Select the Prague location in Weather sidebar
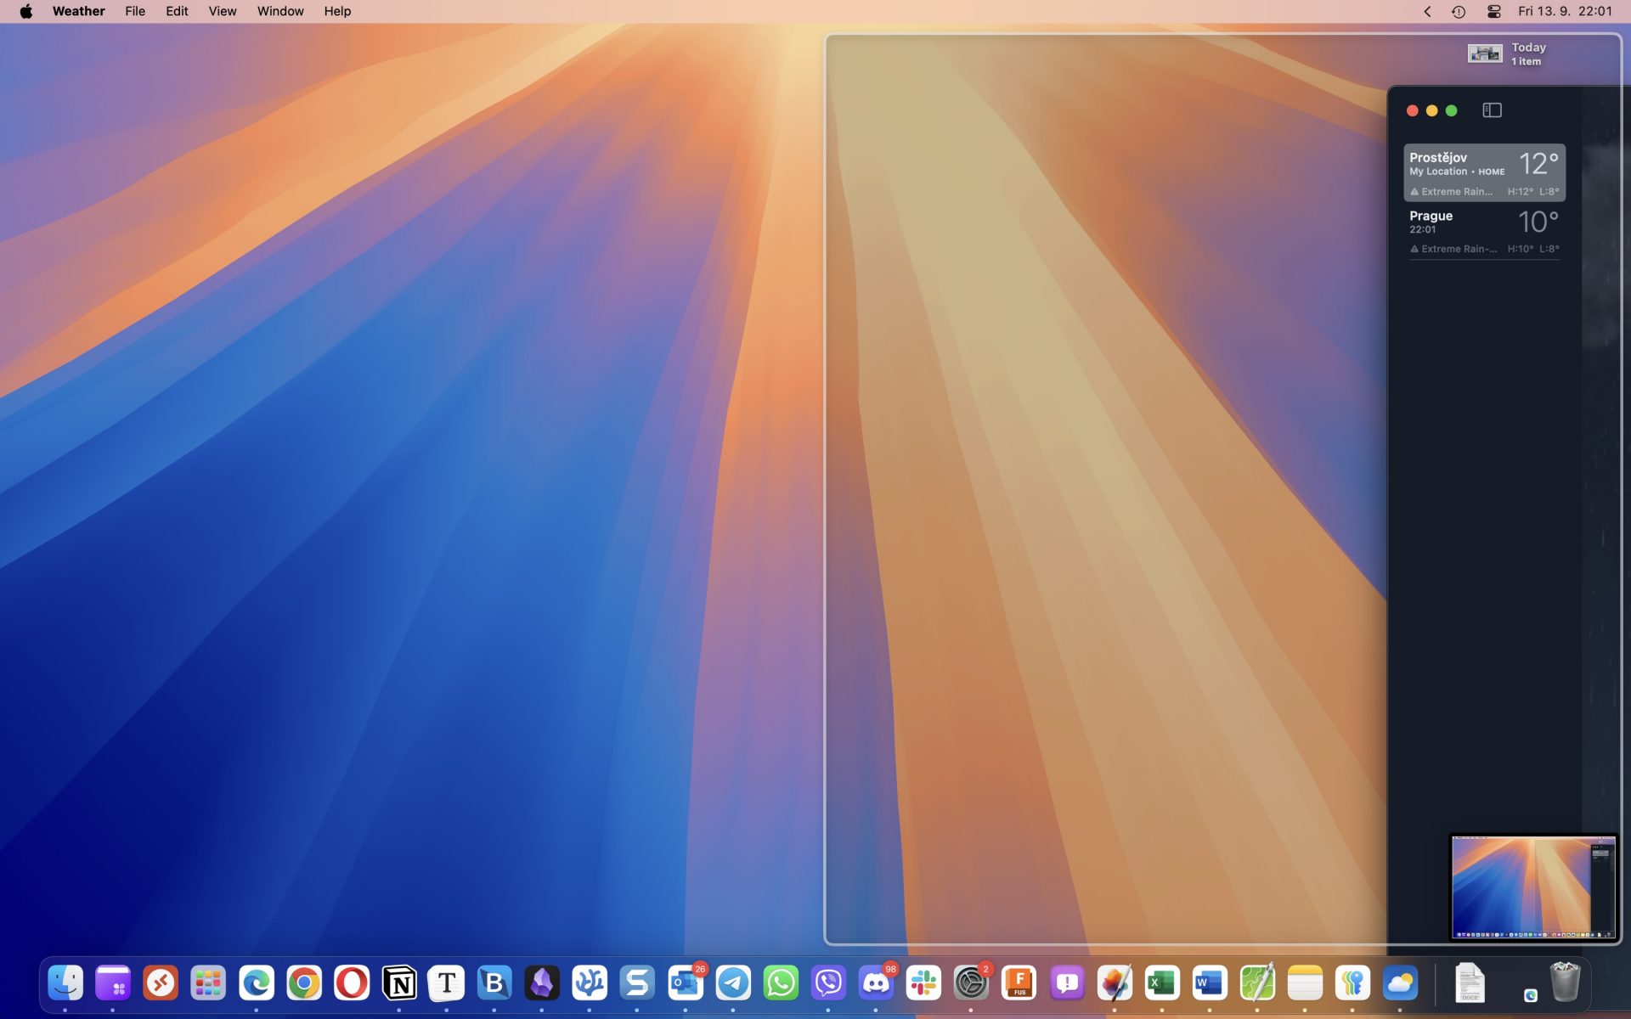 [1485, 229]
